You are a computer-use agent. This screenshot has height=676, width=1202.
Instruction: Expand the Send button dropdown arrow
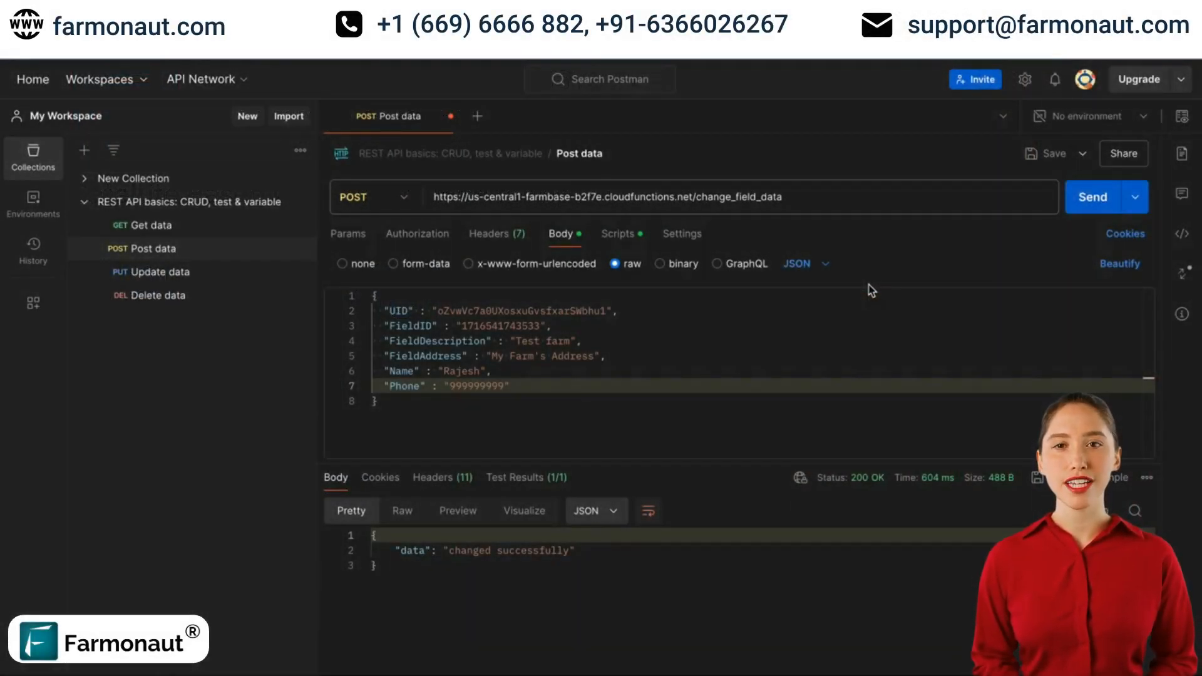tap(1135, 197)
